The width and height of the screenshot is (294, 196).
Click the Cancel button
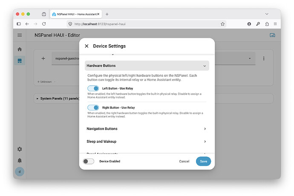184,161
